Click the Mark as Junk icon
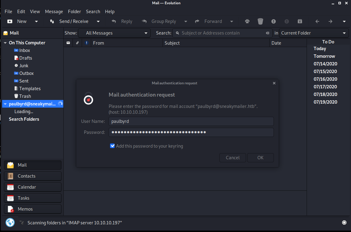The width and height of the screenshot is (351, 232). coord(274,21)
